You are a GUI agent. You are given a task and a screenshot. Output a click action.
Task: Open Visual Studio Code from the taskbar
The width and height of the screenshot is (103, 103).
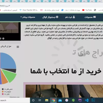(87, 100)
